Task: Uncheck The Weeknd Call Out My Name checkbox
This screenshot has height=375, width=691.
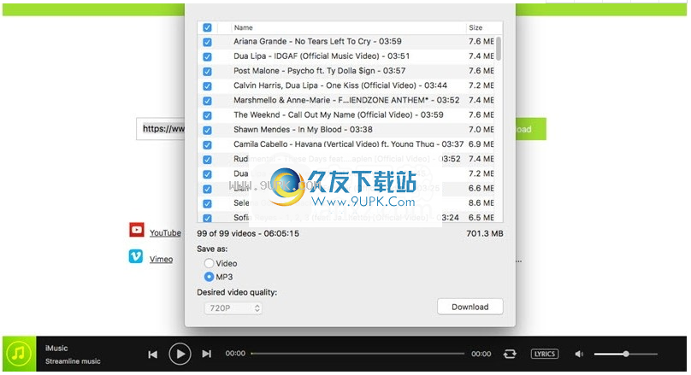Action: pyautogui.click(x=207, y=115)
